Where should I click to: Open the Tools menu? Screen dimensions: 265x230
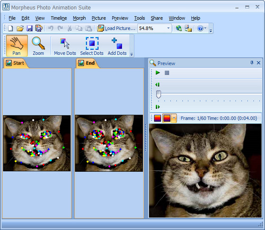coord(140,18)
